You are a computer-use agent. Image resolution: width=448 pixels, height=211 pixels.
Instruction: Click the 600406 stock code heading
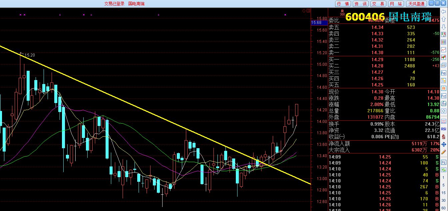[x=365, y=17]
